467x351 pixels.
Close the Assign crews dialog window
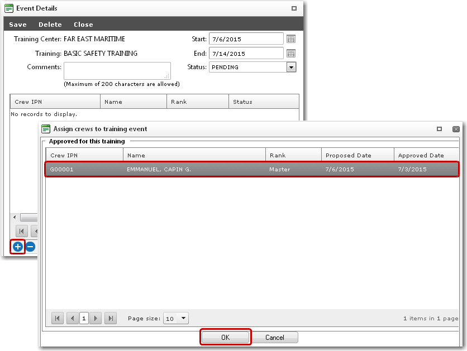click(x=456, y=128)
